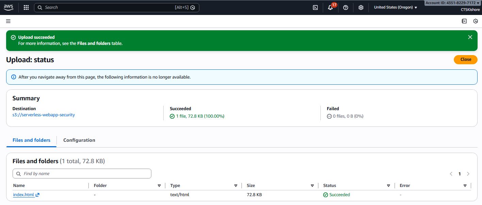Open the s3://serverless-webapp-security destination link
Viewport: 482px width, 205px height.
(44, 115)
